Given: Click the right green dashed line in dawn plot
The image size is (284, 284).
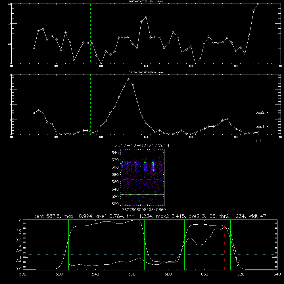Looking at the screenshot, I should [x=157, y=34].
